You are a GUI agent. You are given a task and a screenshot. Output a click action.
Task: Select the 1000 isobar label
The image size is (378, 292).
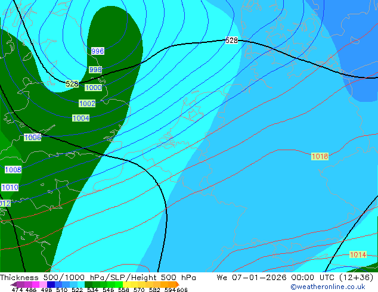pyautogui.click(x=93, y=88)
